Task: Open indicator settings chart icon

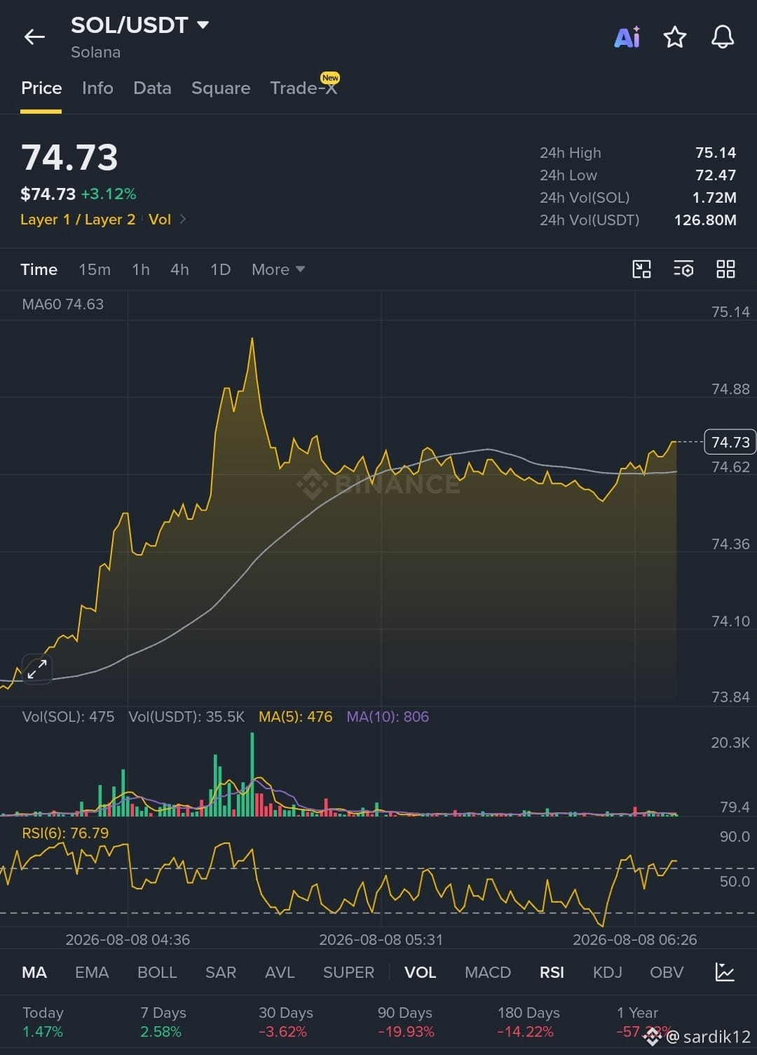Action: click(x=725, y=972)
